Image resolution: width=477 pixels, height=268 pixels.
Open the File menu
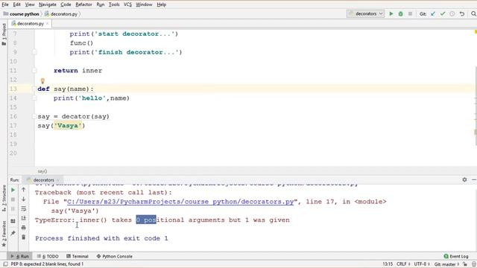pos(5,4)
